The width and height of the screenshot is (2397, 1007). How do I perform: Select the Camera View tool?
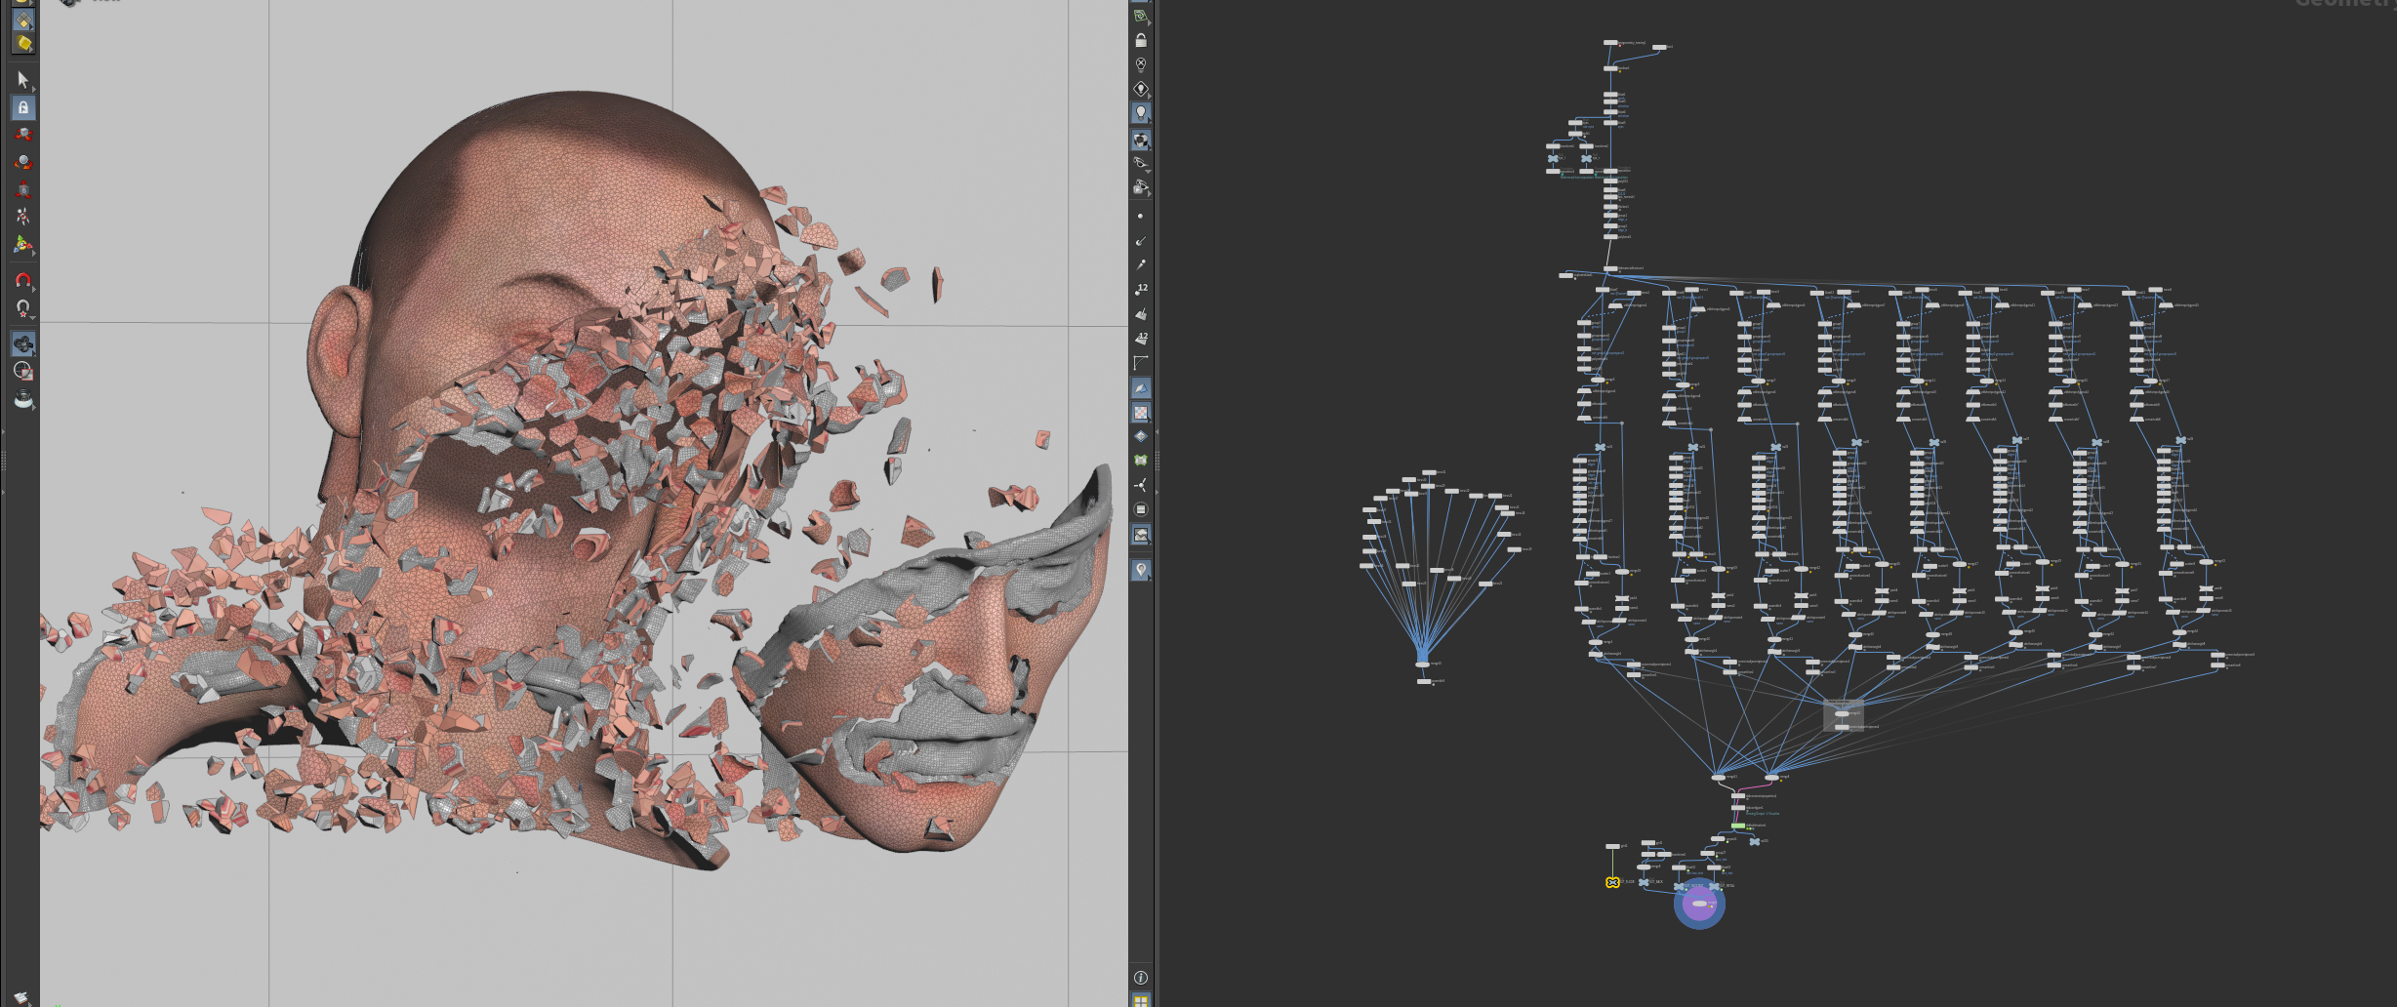click(x=23, y=343)
